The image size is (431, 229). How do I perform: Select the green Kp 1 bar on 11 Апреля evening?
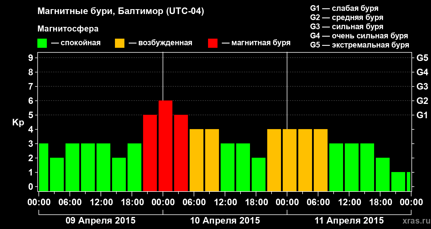398,182
